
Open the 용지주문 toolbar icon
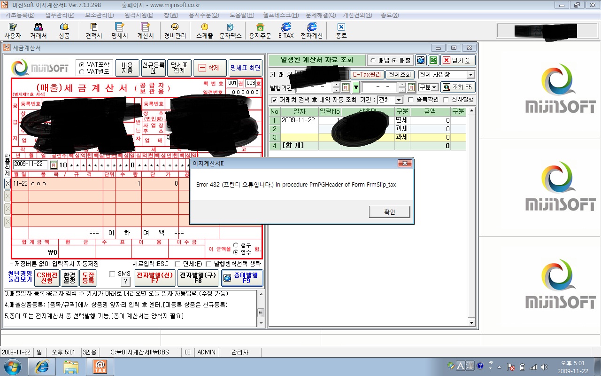tap(260, 31)
